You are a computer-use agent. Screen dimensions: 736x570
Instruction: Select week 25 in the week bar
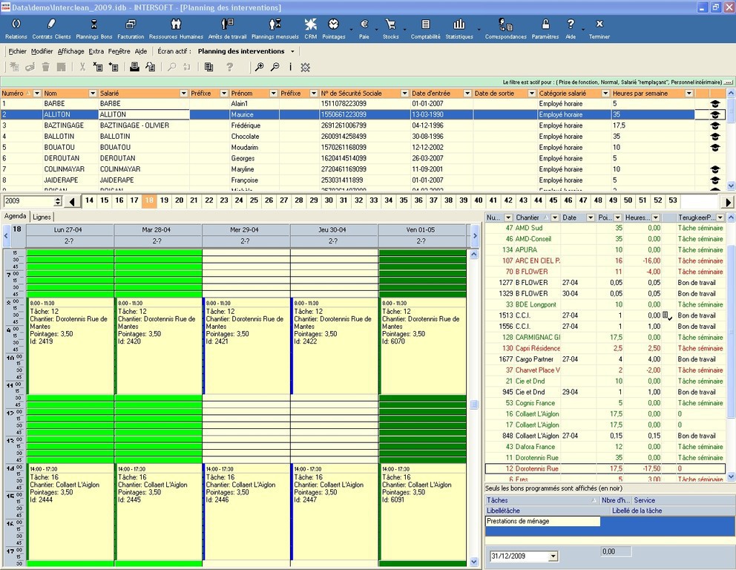coord(254,200)
